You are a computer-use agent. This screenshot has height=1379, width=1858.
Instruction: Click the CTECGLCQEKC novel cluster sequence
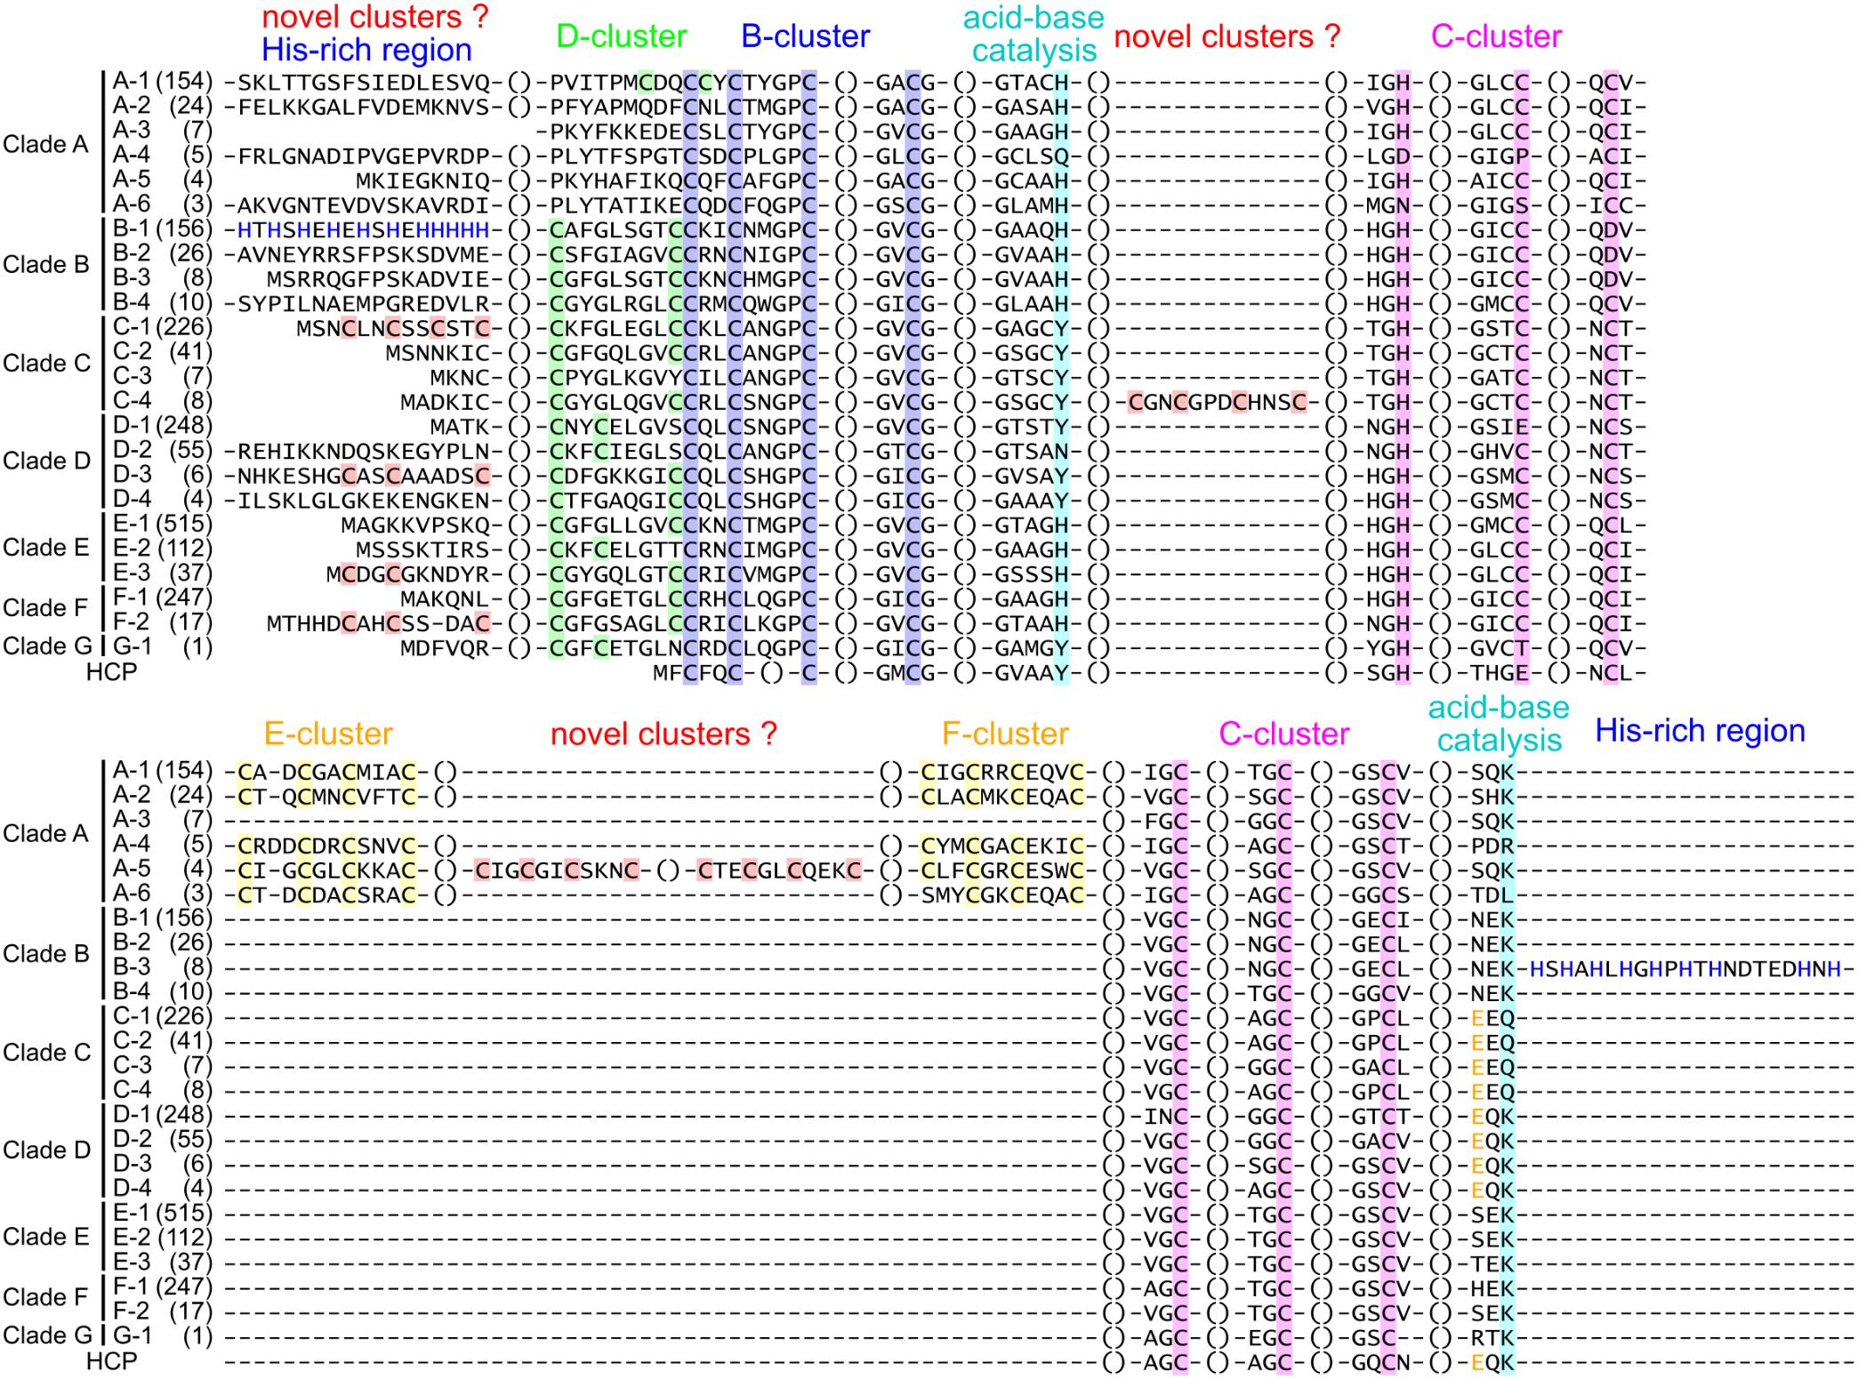(x=780, y=870)
